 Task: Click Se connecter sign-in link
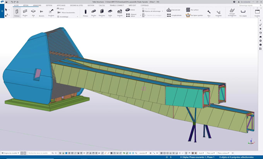[244, 2]
